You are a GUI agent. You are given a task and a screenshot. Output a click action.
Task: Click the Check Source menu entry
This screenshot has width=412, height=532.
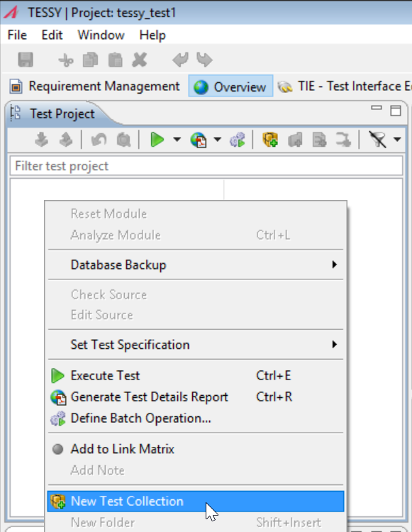196,294
